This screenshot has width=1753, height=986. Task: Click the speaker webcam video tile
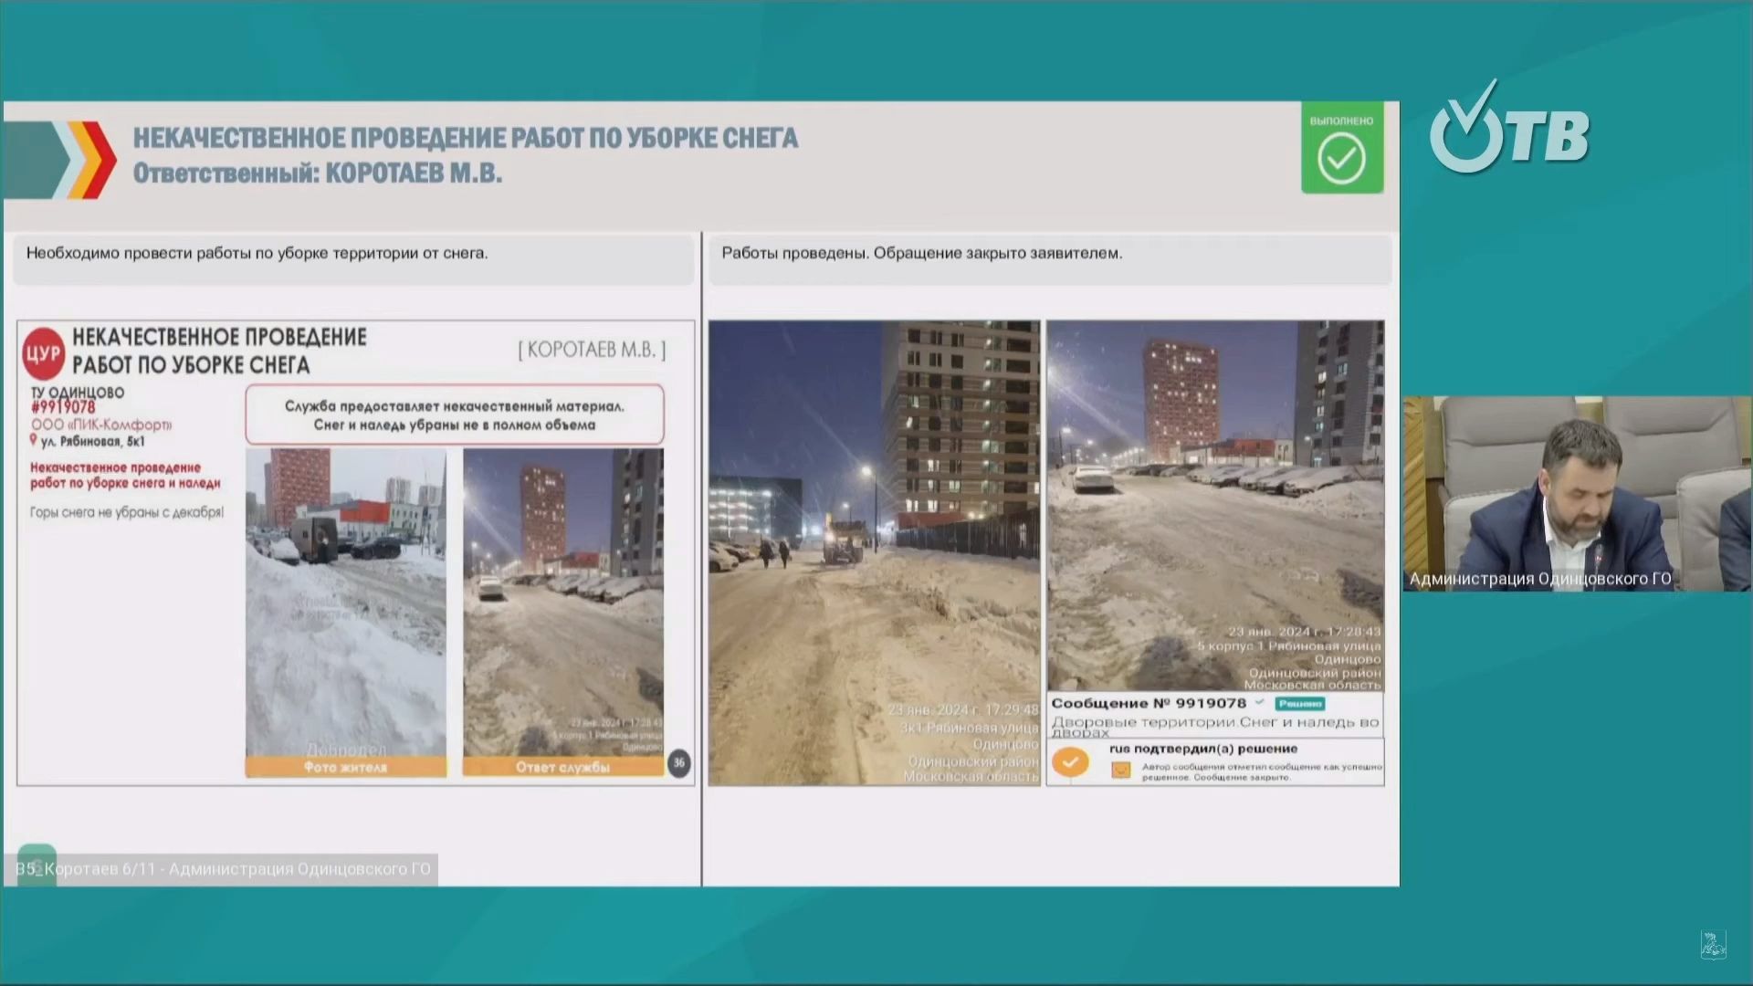click(x=1577, y=493)
